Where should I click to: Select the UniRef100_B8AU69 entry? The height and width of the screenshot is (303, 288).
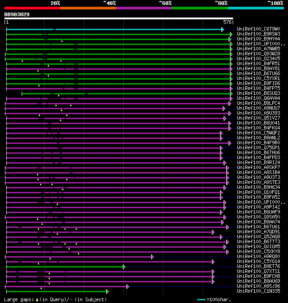[258, 281]
